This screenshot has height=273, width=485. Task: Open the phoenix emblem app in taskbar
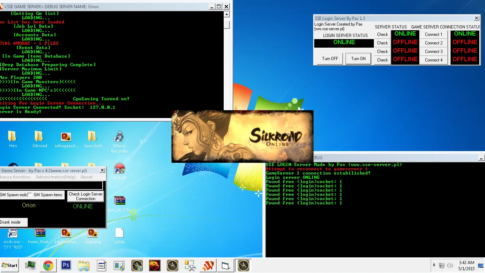[x=154, y=266]
